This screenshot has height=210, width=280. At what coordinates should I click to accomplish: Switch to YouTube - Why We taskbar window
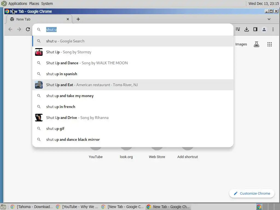(77, 207)
